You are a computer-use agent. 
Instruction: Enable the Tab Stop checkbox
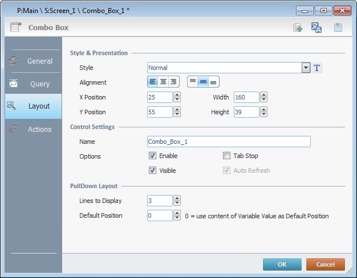226,156
